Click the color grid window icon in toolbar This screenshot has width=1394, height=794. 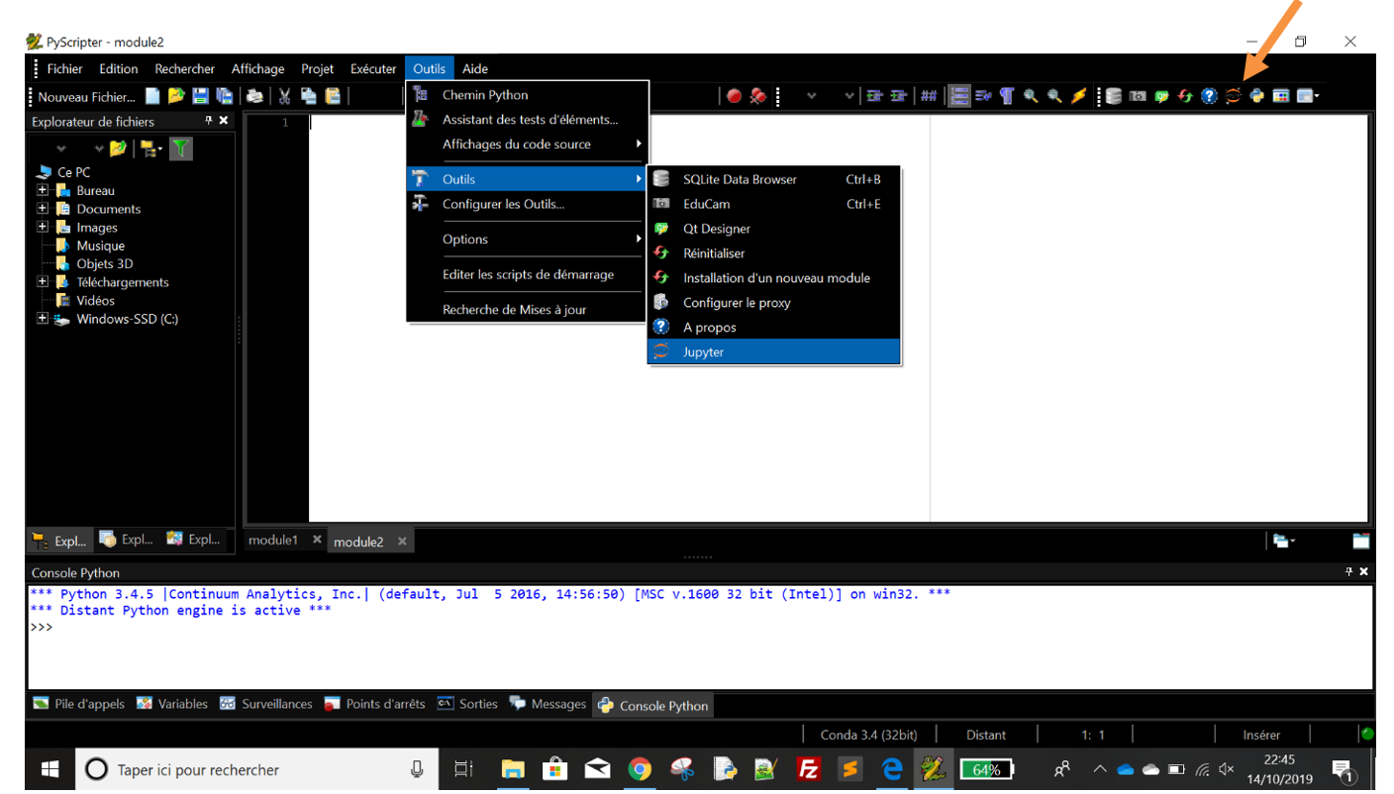point(1280,96)
